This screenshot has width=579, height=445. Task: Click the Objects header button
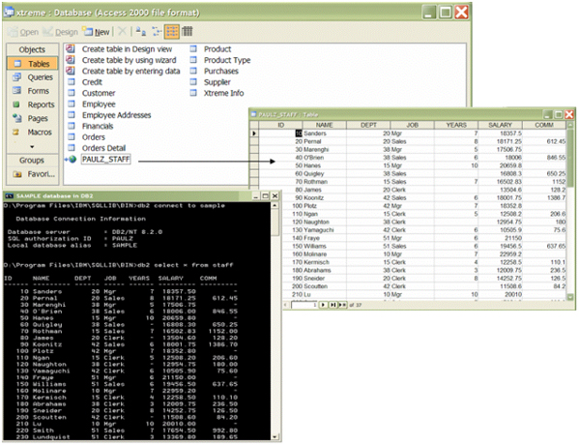coord(33,49)
